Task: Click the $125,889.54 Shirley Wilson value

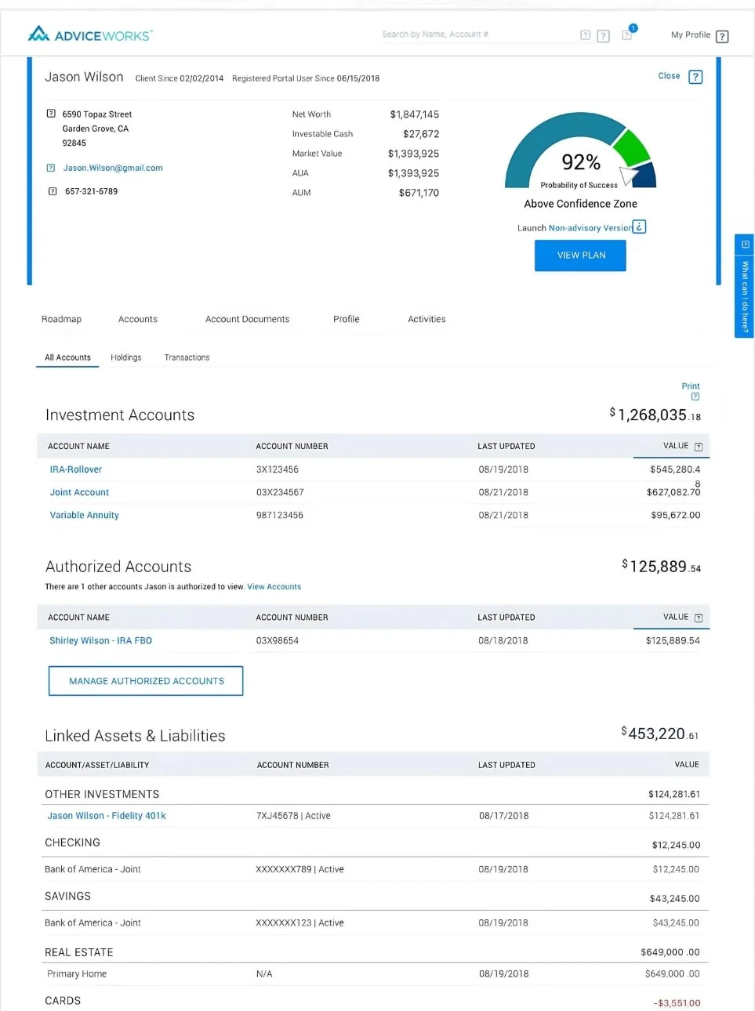Action: coord(673,640)
